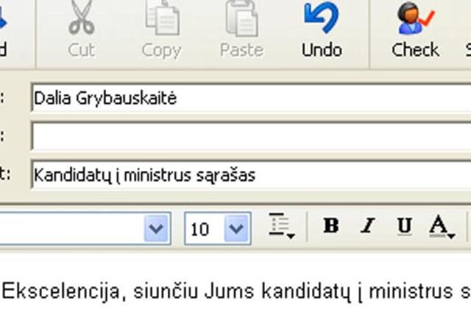Open the font size dropdown arrow
471x311 pixels.
pos(236,228)
